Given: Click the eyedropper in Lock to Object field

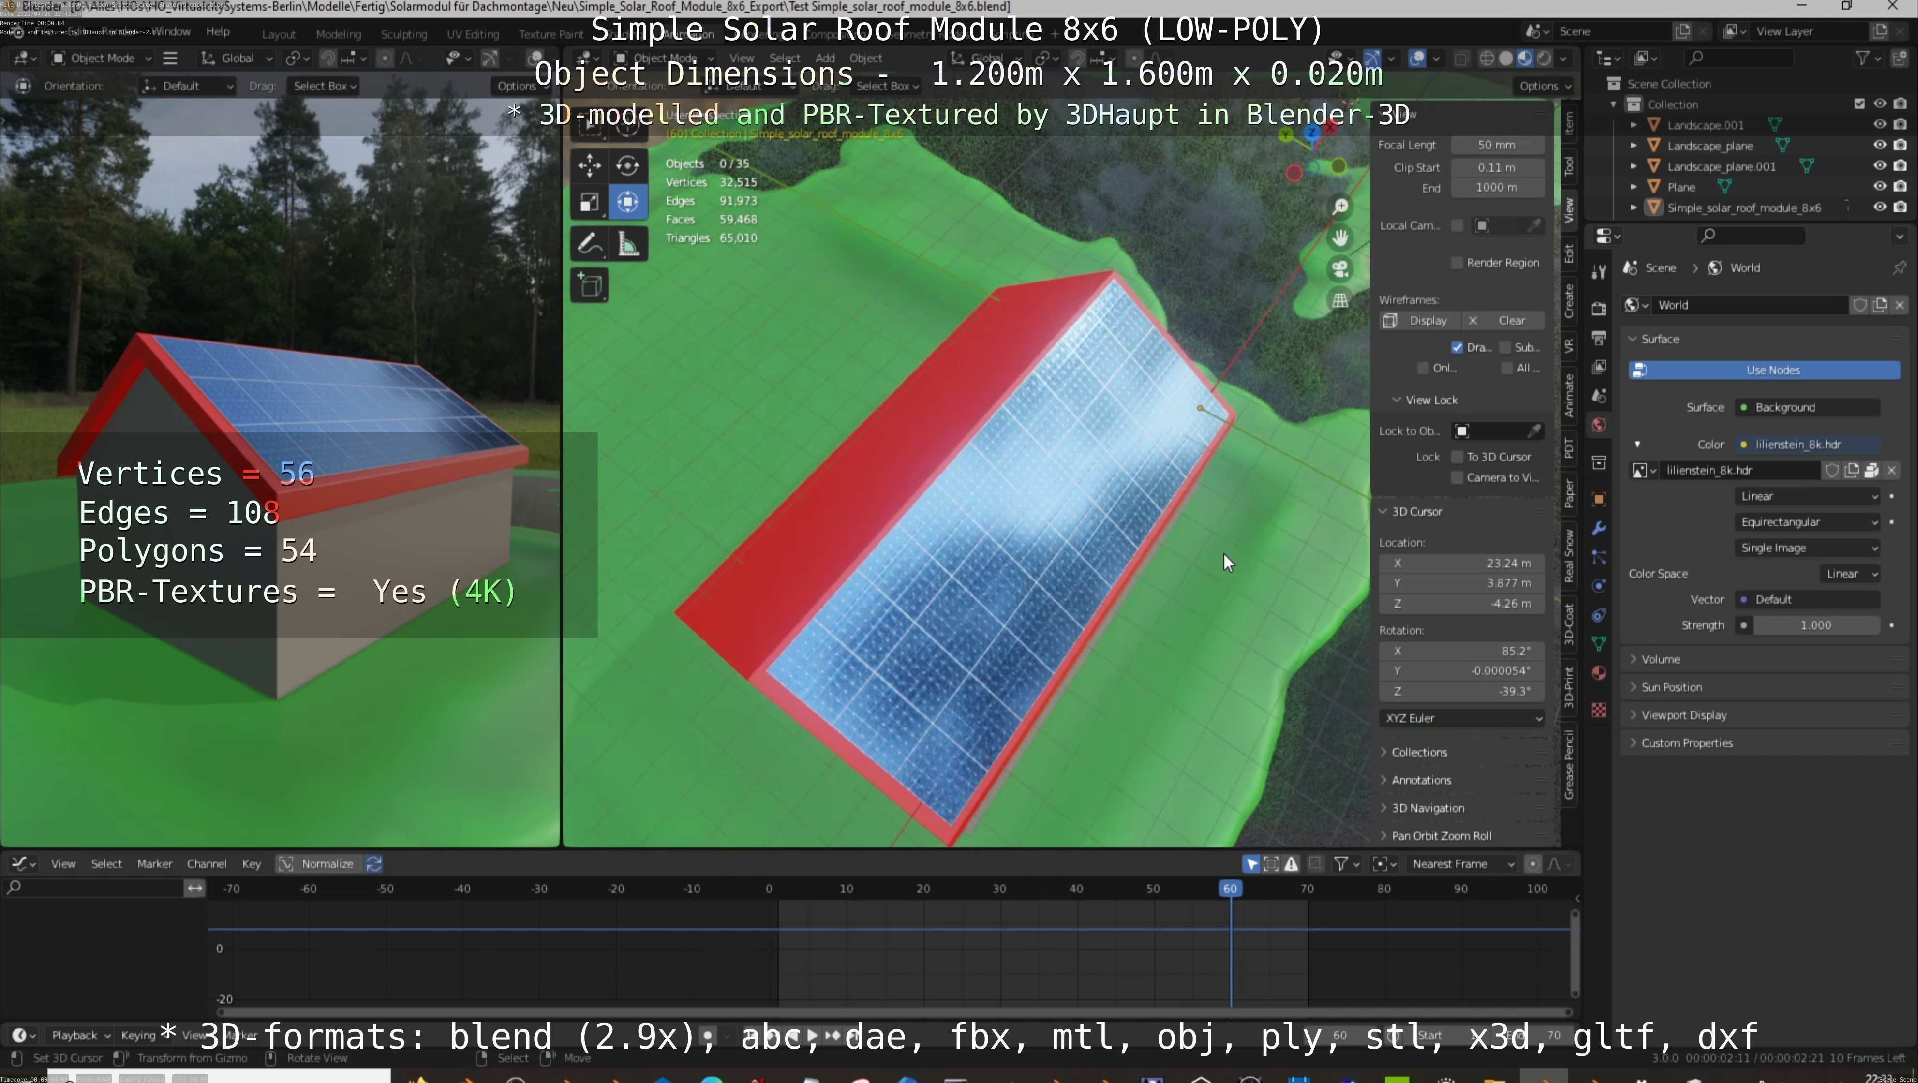Looking at the screenshot, I should (1534, 431).
